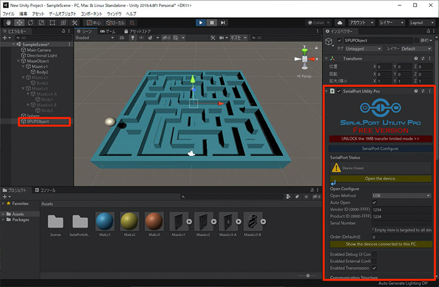Viewport: 439px width, 287px height.
Task: Toggle the Enabled Transmission checkbox
Action: tap(374, 268)
